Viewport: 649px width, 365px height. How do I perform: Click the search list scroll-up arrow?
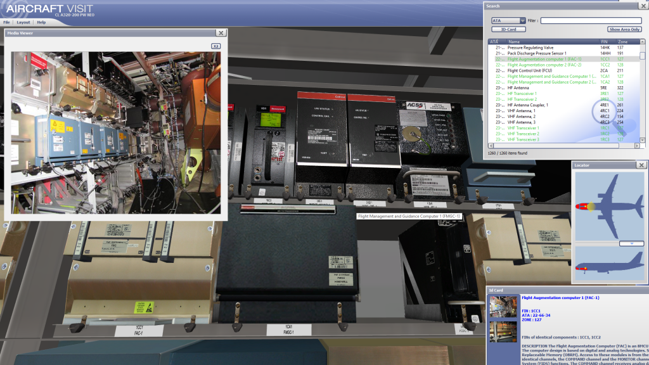click(643, 42)
